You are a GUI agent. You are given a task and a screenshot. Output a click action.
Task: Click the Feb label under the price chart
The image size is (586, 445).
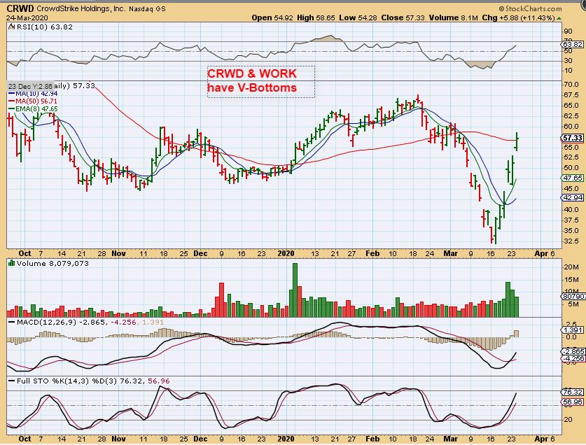[372, 253]
